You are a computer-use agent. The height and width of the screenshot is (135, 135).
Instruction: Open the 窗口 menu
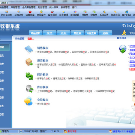(74, 7)
